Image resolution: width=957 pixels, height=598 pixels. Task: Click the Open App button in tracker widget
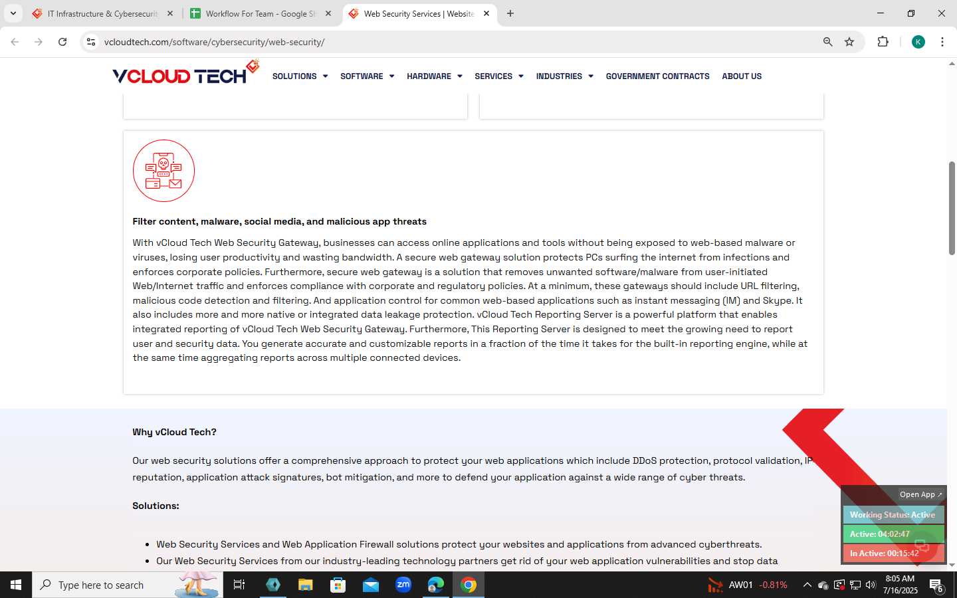pos(920,494)
